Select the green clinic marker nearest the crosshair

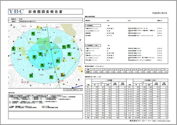pos(41,54)
